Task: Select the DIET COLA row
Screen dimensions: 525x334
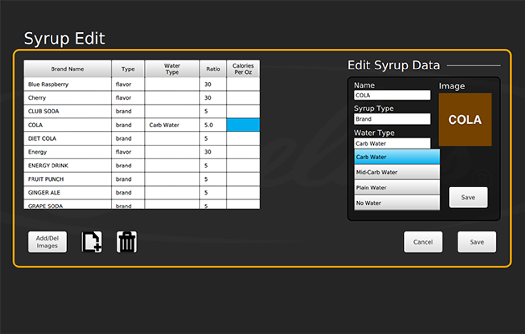Action: tap(141, 138)
